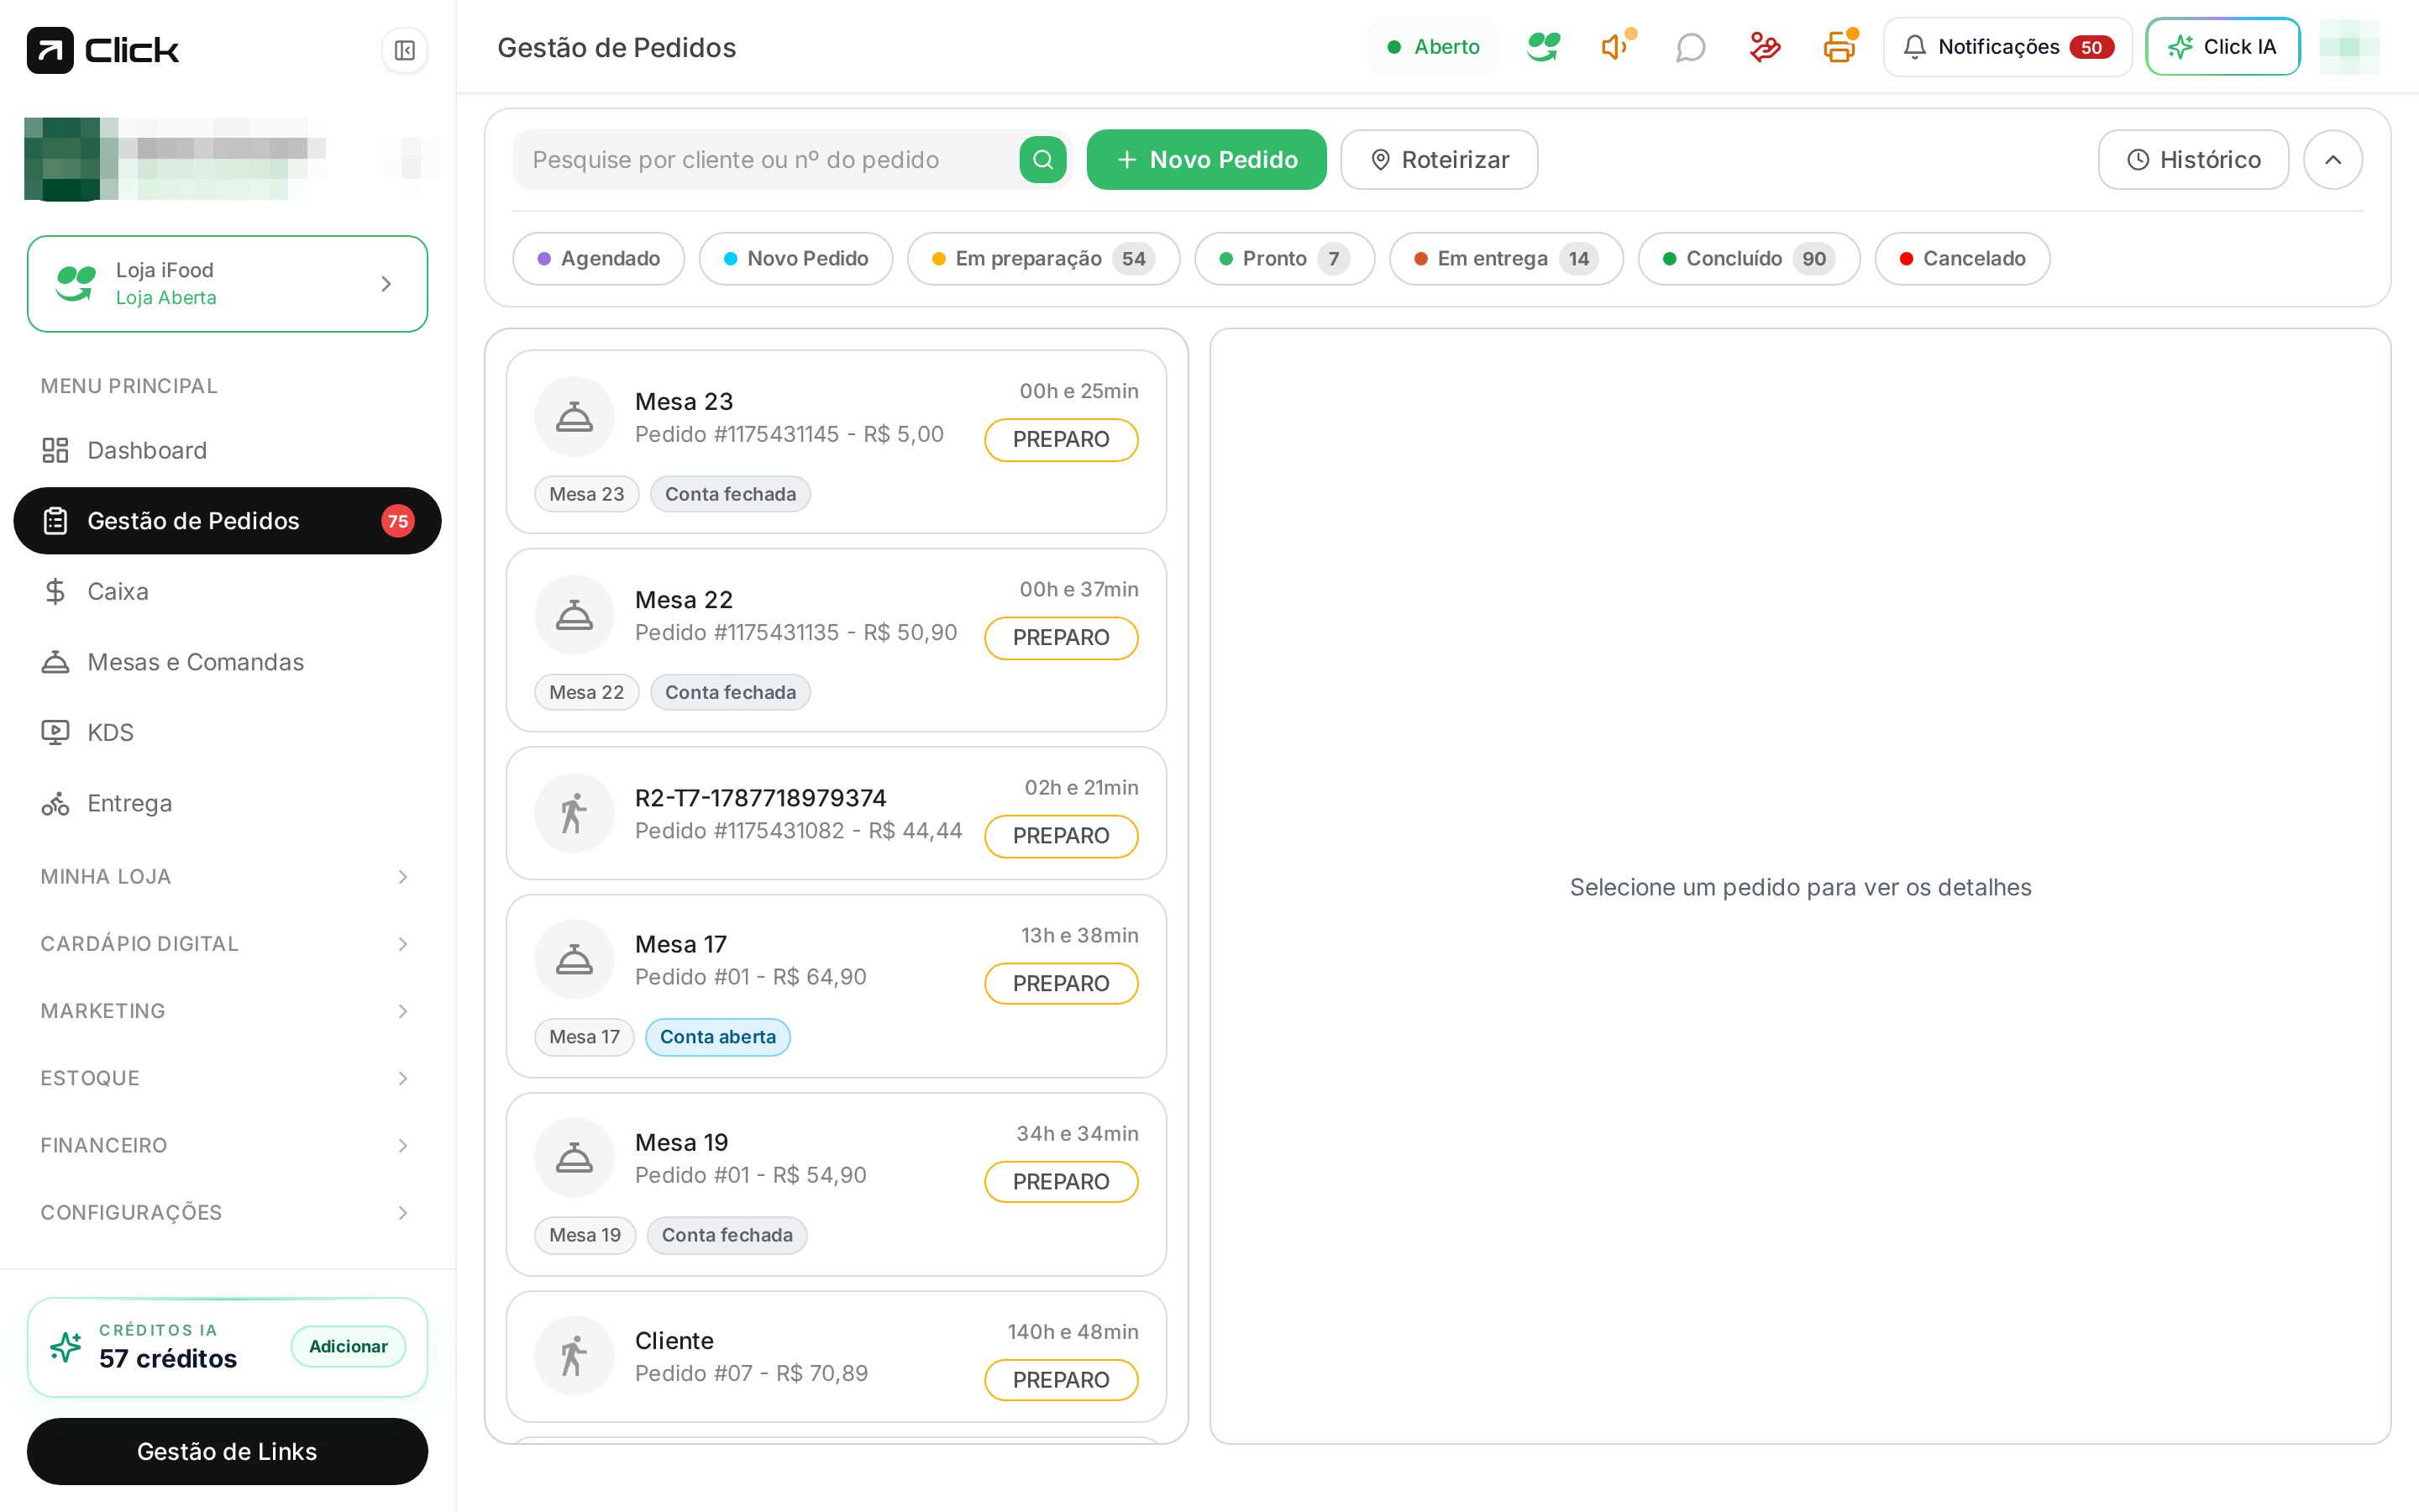This screenshot has width=2419, height=1512.
Task: Filter by Em preparação status
Action: [1042, 259]
